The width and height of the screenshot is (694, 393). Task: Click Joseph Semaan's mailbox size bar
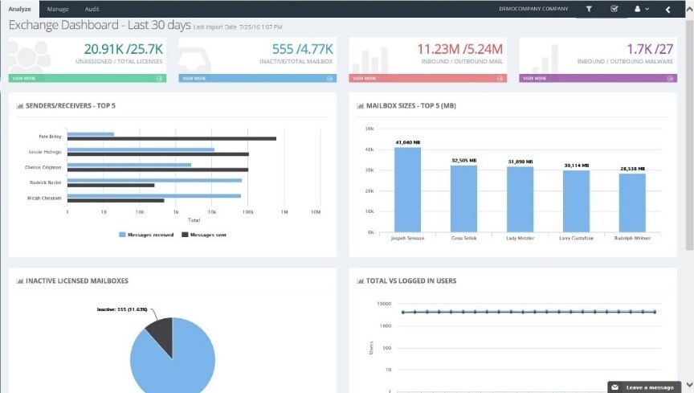pos(407,190)
